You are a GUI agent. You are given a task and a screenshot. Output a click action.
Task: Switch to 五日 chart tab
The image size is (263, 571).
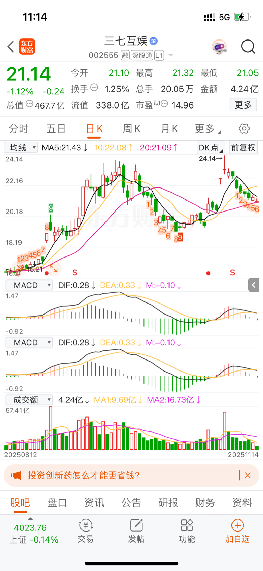click(56, 129)
